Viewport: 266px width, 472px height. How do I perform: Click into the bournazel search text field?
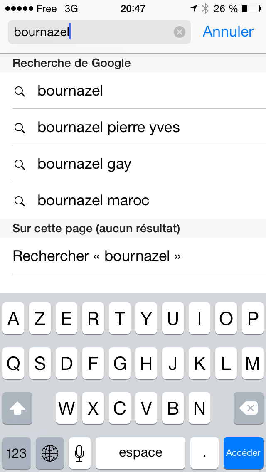(91, 32)
